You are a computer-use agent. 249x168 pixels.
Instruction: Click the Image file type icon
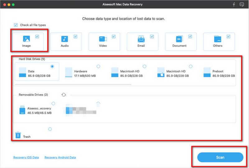click(x=26, y=39)
